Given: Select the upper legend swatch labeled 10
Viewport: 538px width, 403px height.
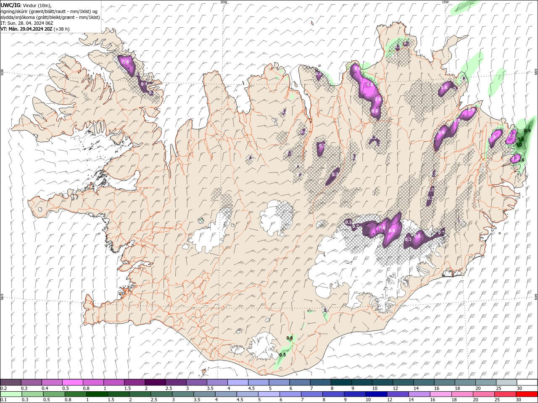Looking at the screenshot, I should tap(382, 382).
